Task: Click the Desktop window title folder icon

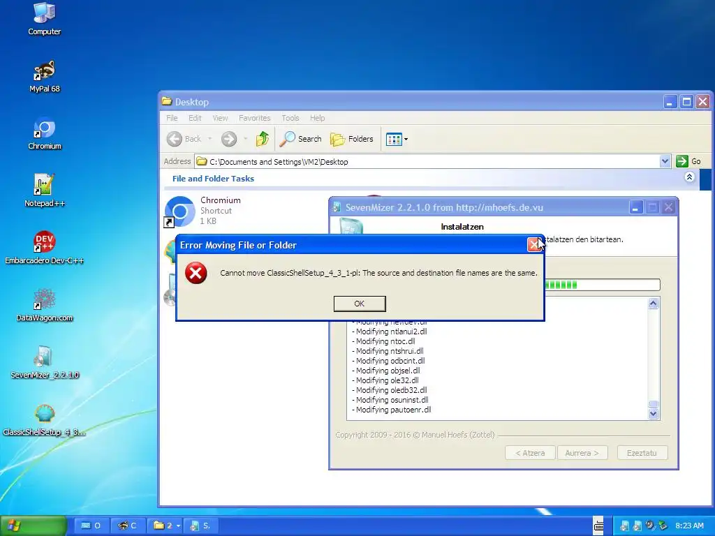Action: [167, 102]
